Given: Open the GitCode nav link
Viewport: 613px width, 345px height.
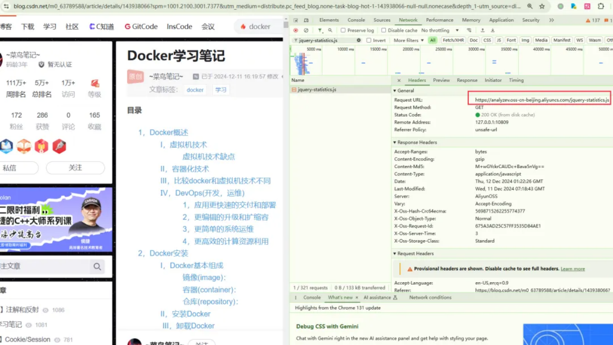Looking at the screenshot, I should pyautogui.click(x=141, y=26).
